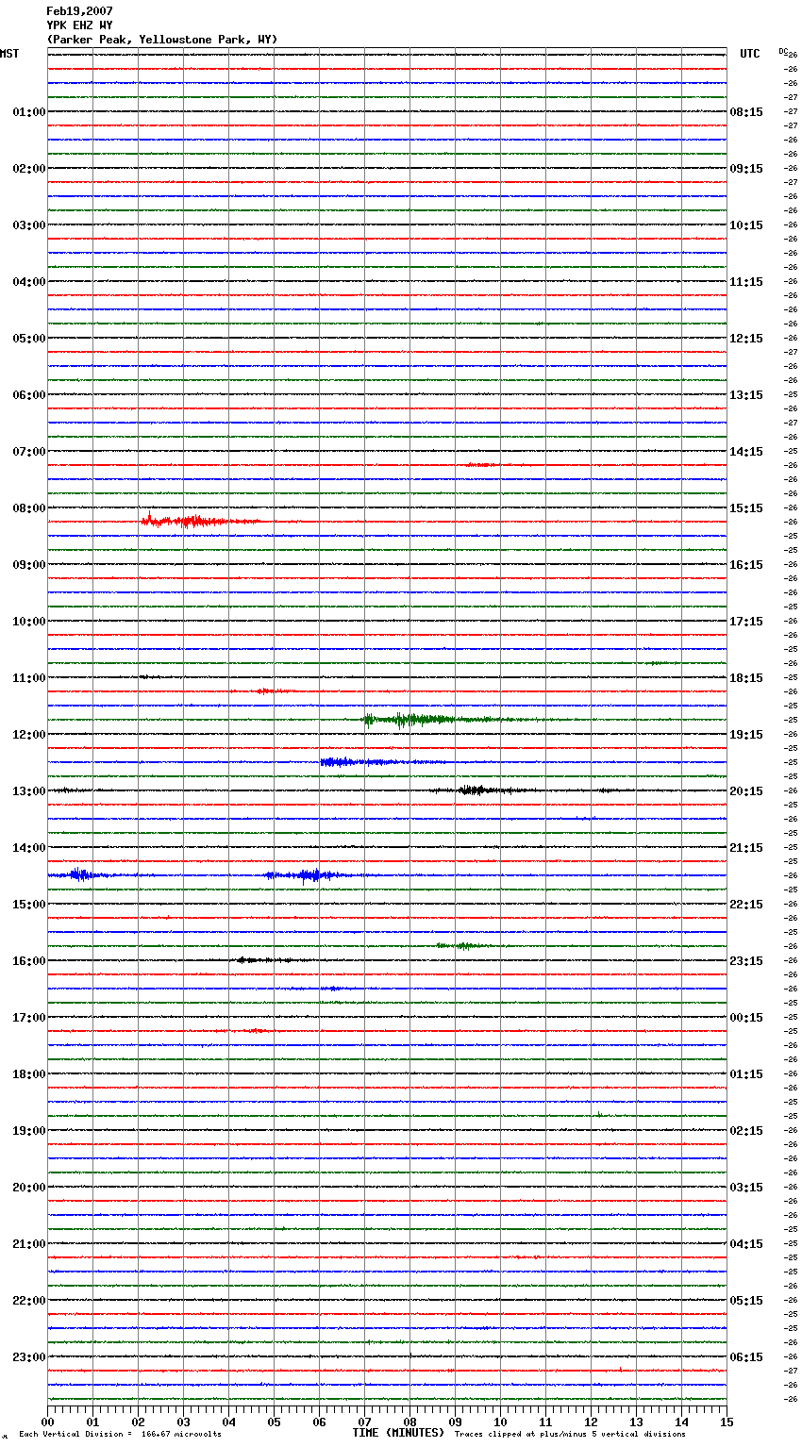802x1447 pixels.
Task: Select the 23:00 MST row label
Action: [29, 1357]
